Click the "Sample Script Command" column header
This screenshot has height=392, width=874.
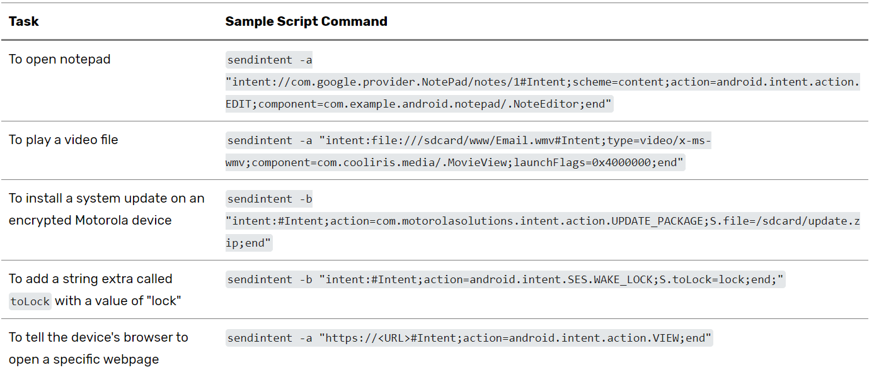[306, 21]
